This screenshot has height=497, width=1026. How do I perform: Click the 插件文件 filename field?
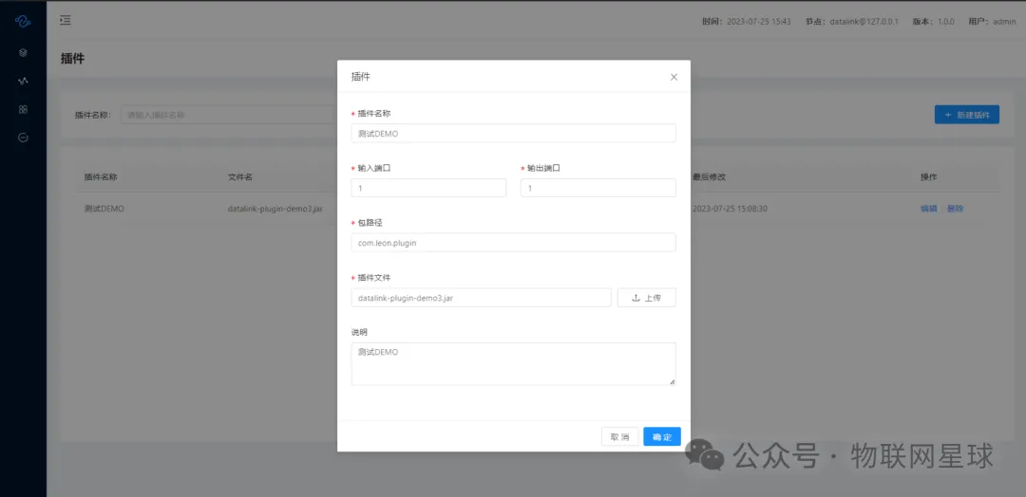(x=481, y=298)
